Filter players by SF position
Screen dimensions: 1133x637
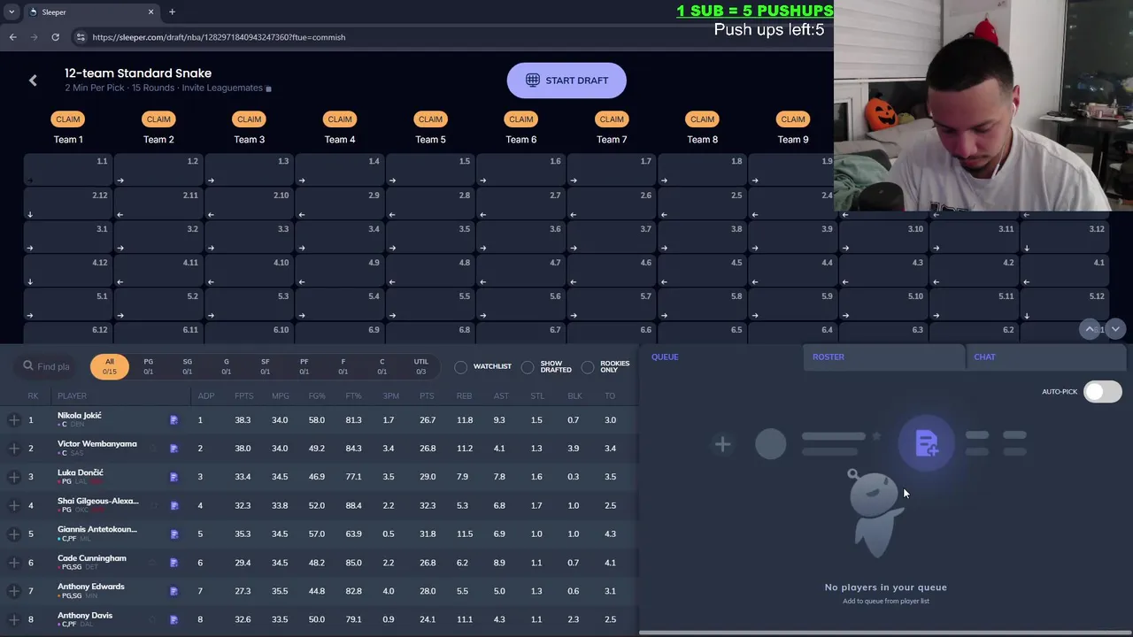[265, 366]
